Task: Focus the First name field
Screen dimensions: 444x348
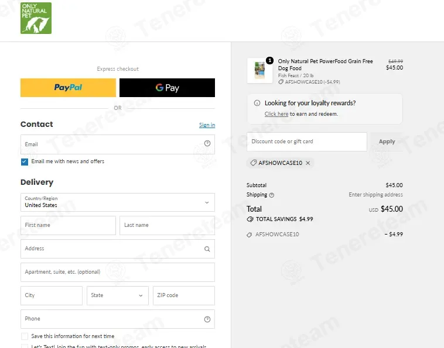Action: (69, 226)
